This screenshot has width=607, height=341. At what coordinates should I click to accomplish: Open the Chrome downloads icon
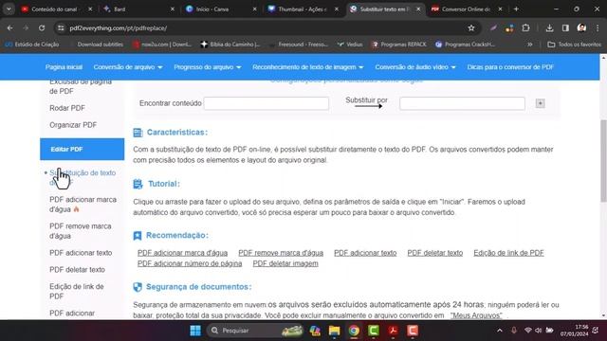tap(549, 27)
